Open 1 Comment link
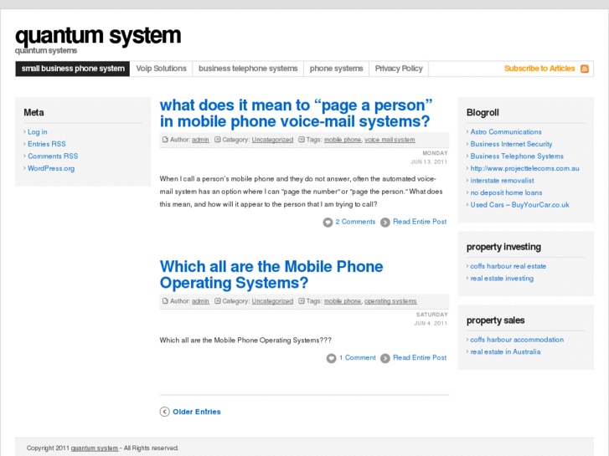The height and width of the screenshot is (456, 609). click(x=358, y=357)
